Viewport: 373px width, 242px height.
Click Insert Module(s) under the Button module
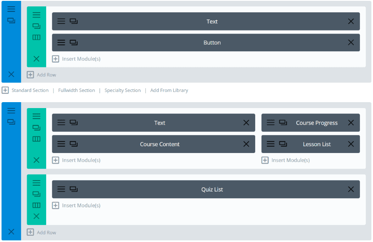click(77, 59)
